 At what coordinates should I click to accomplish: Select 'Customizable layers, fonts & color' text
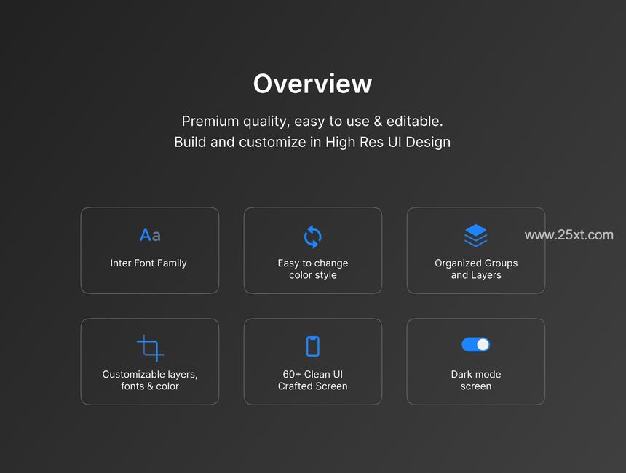point(150,380)
